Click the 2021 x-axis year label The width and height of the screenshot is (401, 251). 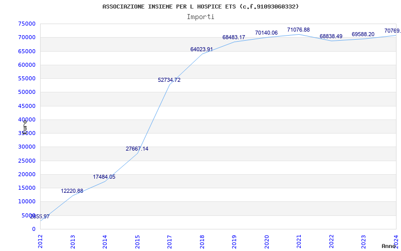click(x=299, y=241)
